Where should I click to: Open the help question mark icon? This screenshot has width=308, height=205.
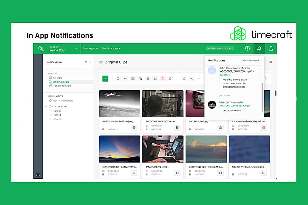pyautogui.click(x=247, y=49)
